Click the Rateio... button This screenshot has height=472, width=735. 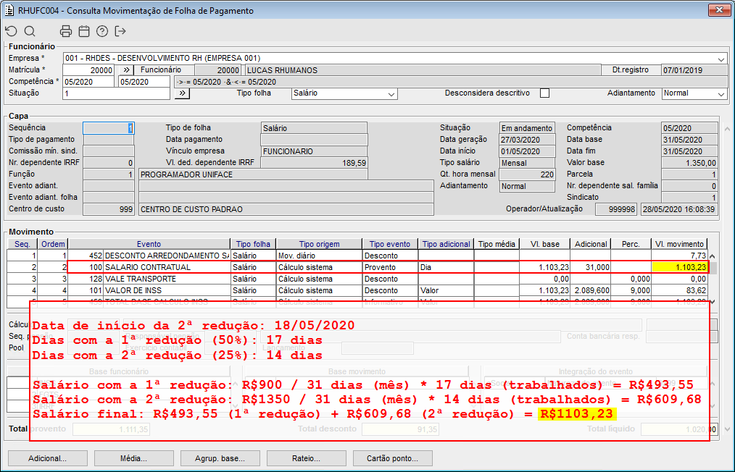click(x=306, y=458)
